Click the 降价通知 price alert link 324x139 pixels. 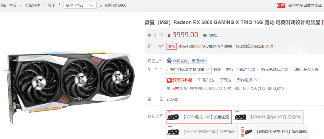(x=210, y=35)
